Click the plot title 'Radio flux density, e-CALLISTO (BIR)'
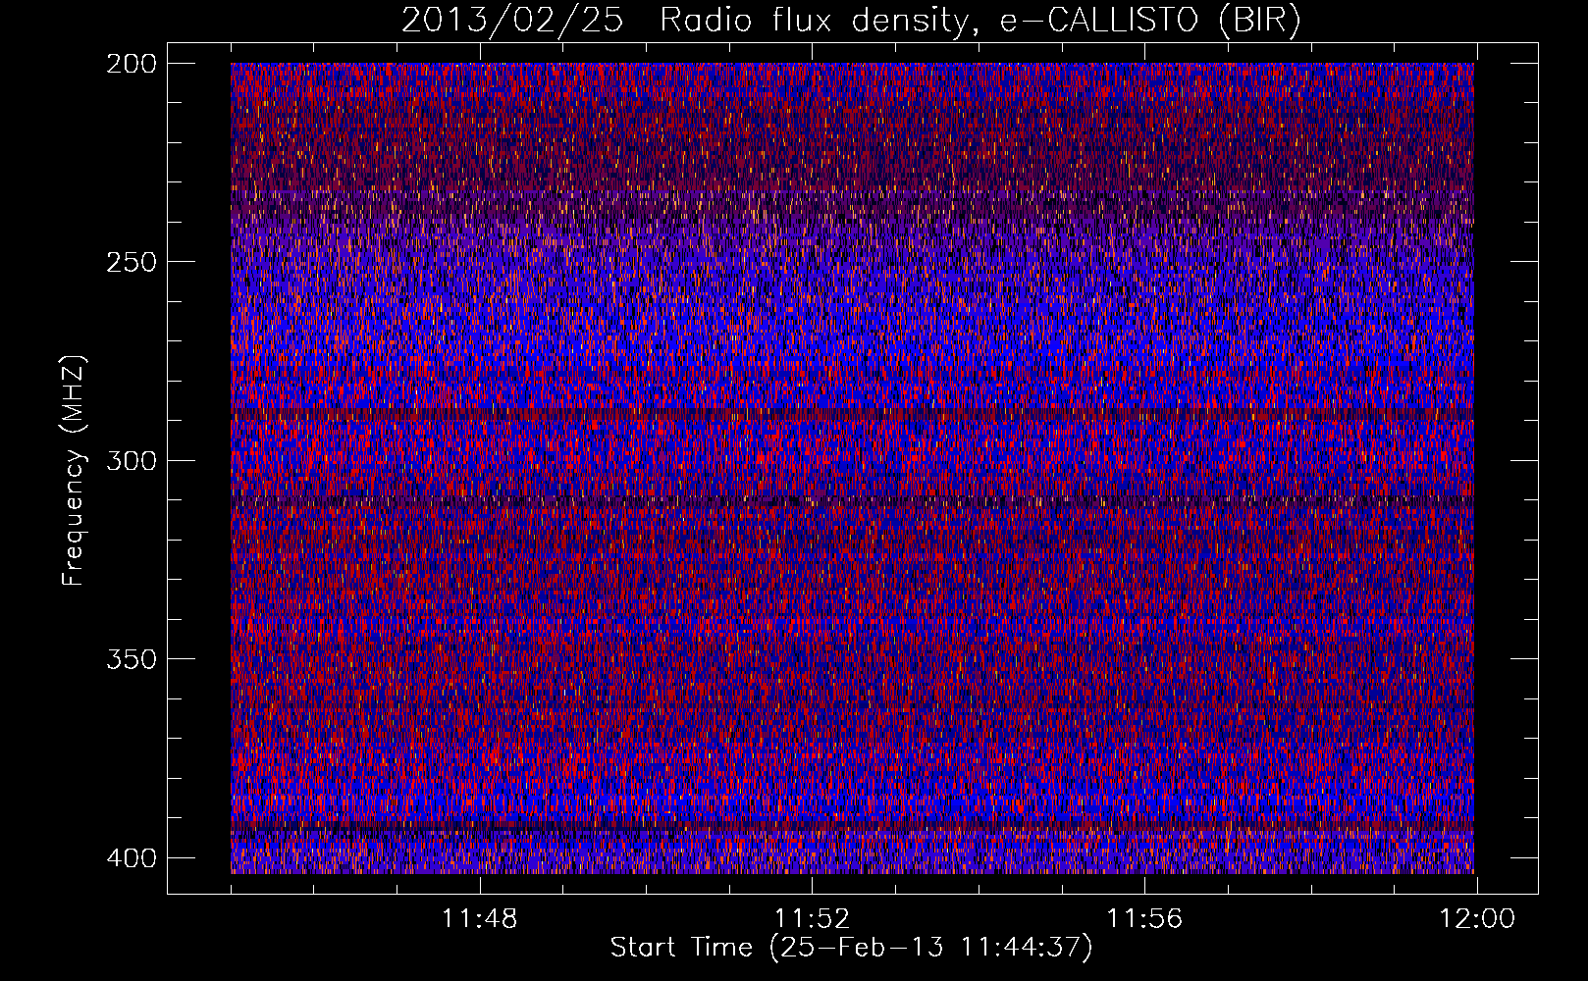 pyautogui.click(x=980, y=21)
